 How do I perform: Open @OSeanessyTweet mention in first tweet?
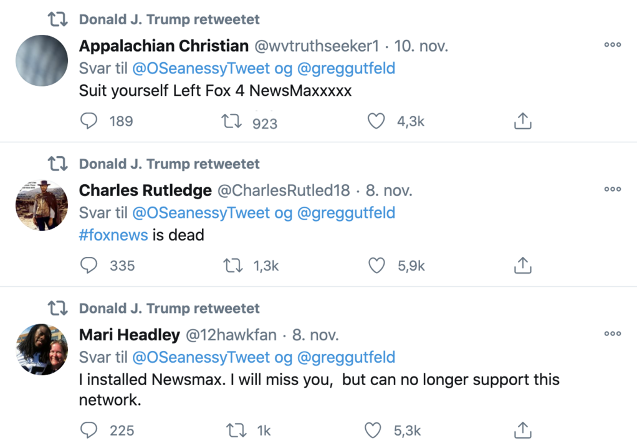pyautogui.click(x=201, y=68)
